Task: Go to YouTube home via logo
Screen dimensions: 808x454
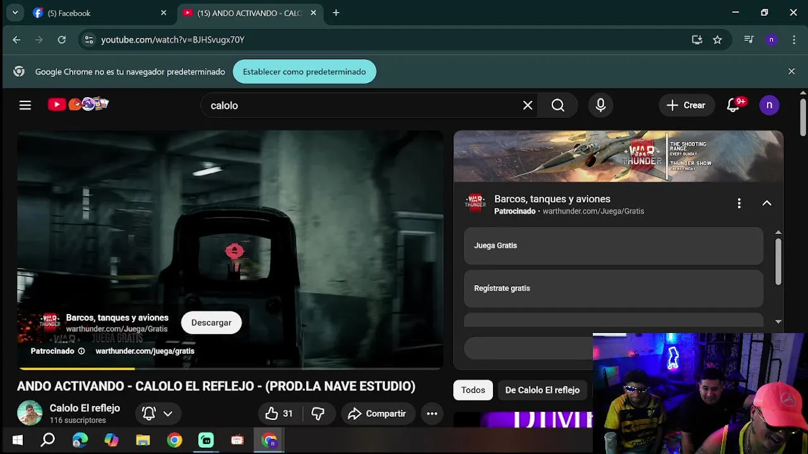Action: (78, 105)
